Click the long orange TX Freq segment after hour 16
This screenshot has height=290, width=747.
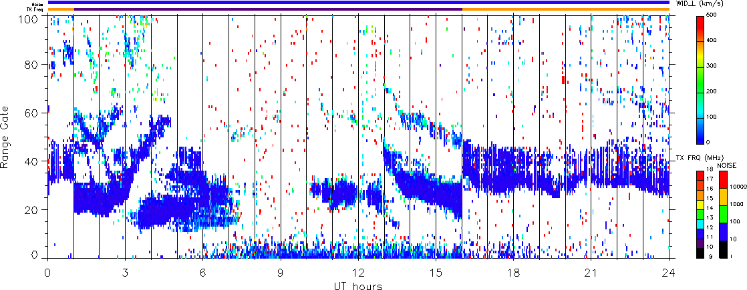(566, 9)
